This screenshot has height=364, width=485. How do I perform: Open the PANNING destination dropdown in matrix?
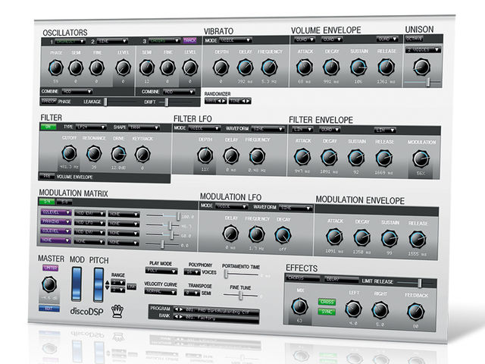[55, 221]
